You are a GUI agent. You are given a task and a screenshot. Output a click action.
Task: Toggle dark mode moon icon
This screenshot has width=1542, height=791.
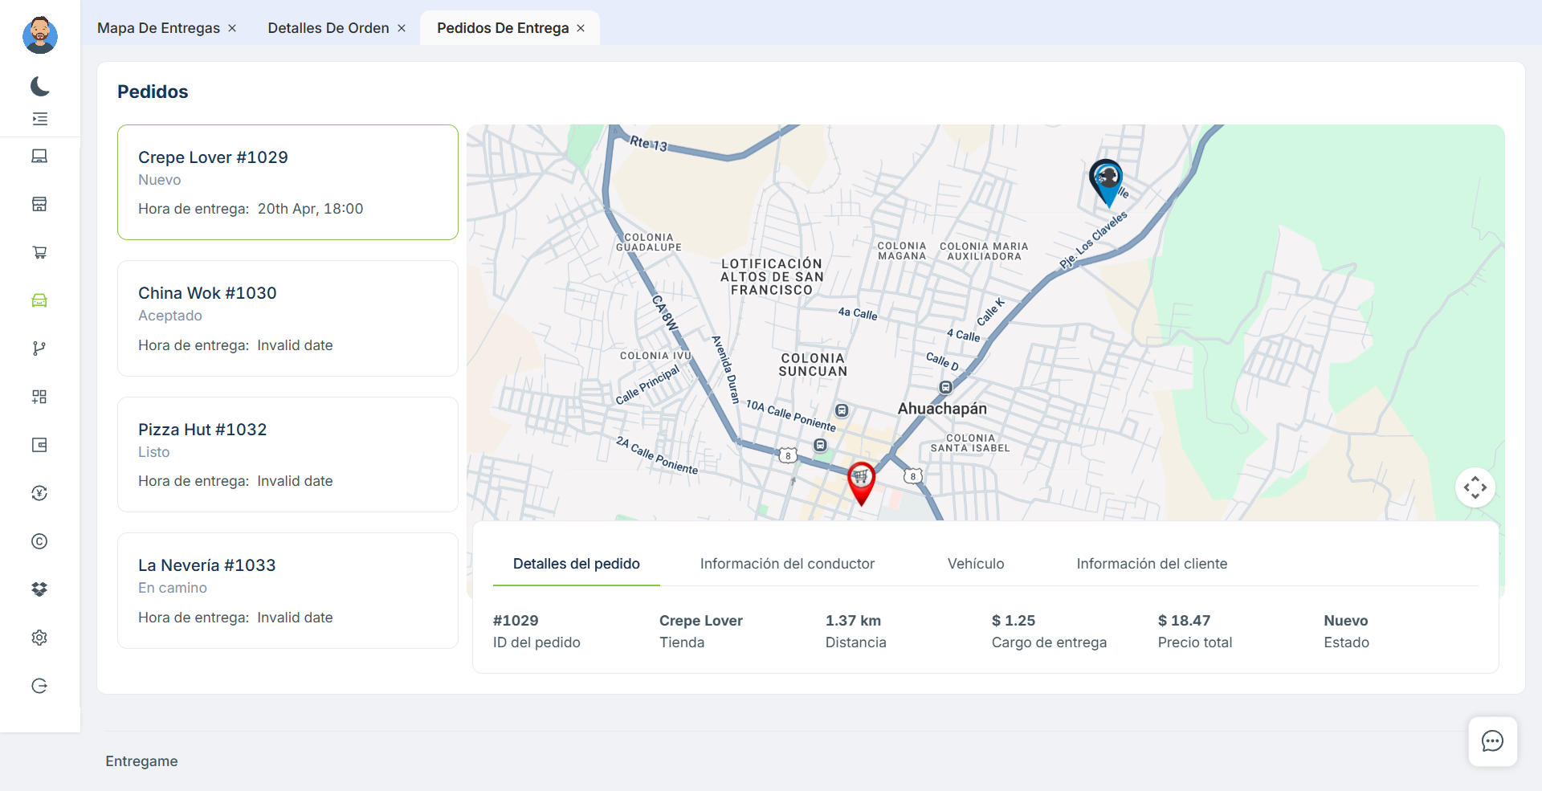coord(39,86)
